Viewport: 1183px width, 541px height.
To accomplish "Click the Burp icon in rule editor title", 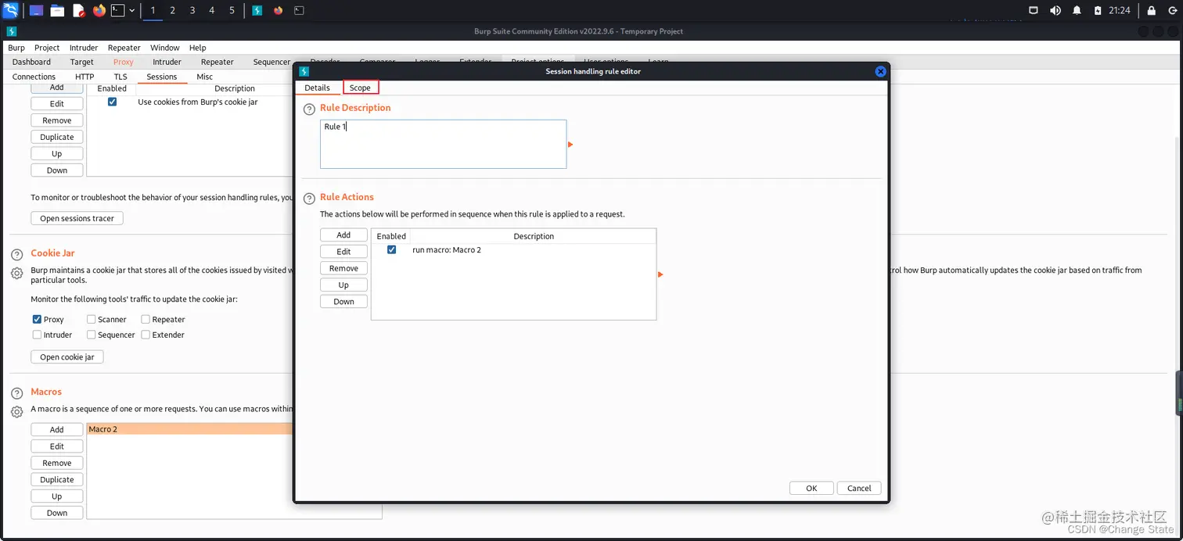I will click(304, 71).
